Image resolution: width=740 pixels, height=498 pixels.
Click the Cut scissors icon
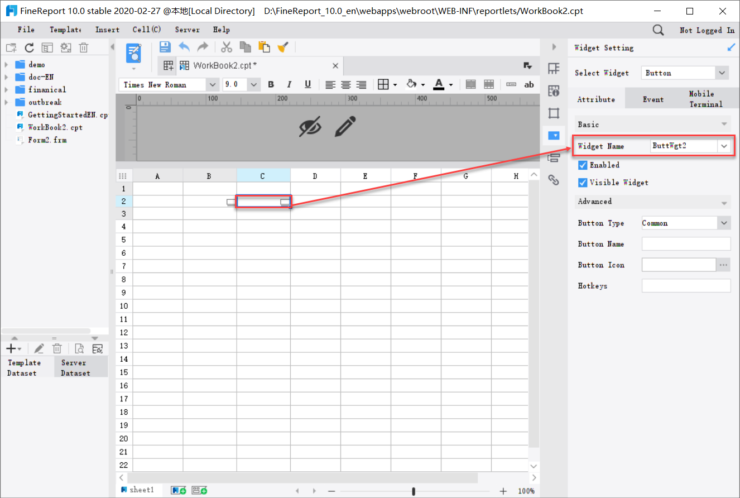click(227, 47)
